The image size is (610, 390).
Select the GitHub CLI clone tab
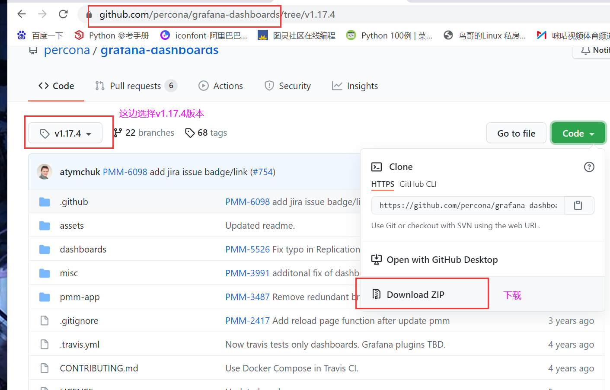[x=418, y=184]
